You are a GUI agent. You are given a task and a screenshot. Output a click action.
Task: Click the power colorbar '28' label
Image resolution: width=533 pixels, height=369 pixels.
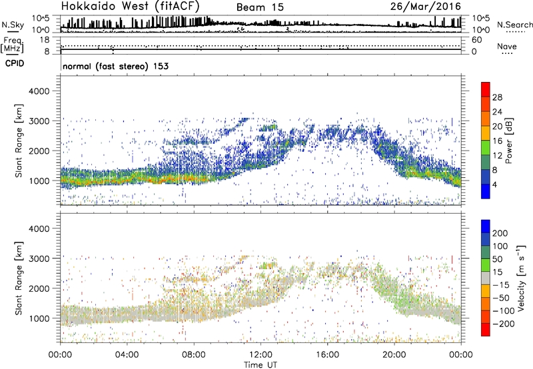[497, 97]
